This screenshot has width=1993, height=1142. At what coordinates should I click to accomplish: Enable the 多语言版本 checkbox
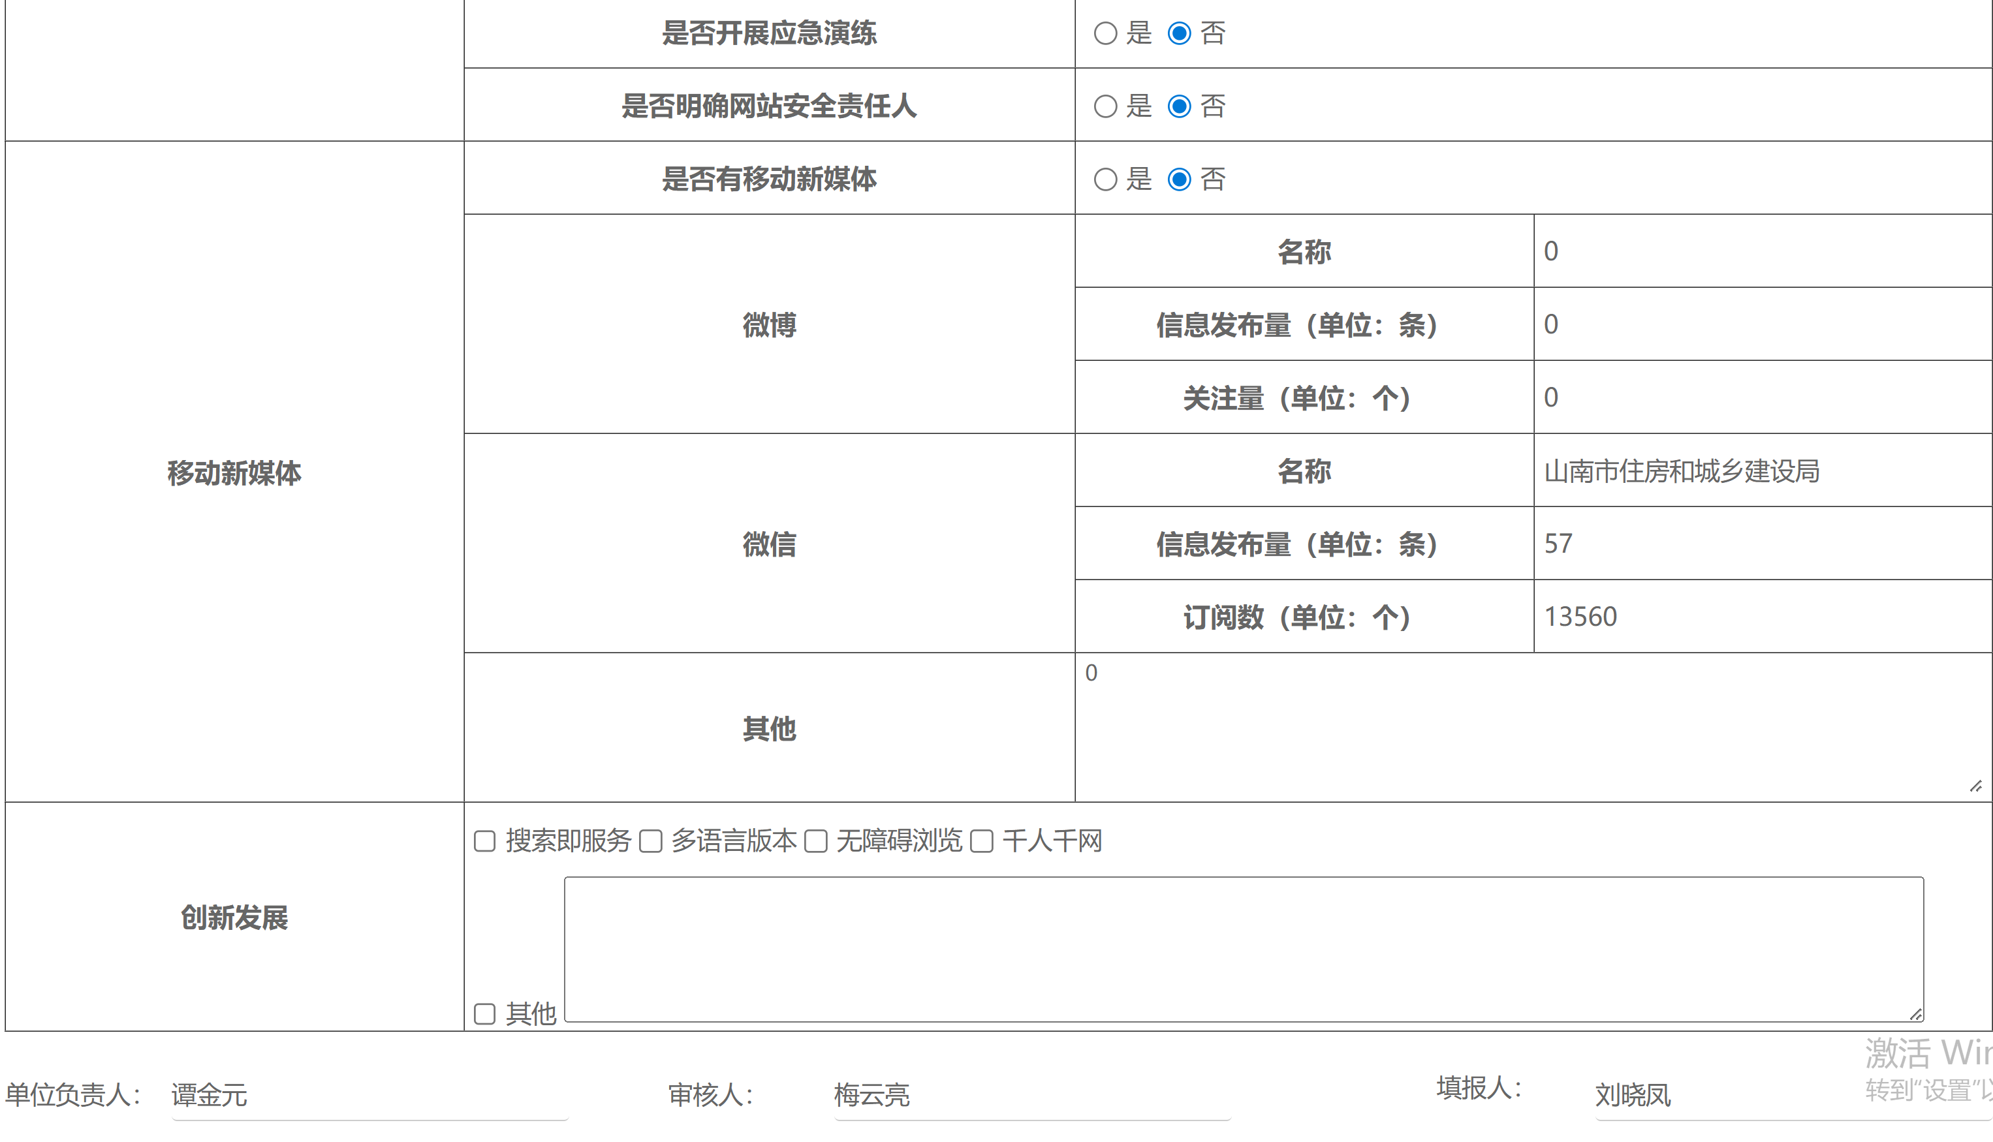tap(650, 842)
